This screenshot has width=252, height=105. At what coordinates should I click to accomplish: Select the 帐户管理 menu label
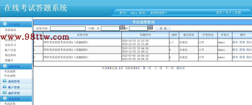click(14, 87)
